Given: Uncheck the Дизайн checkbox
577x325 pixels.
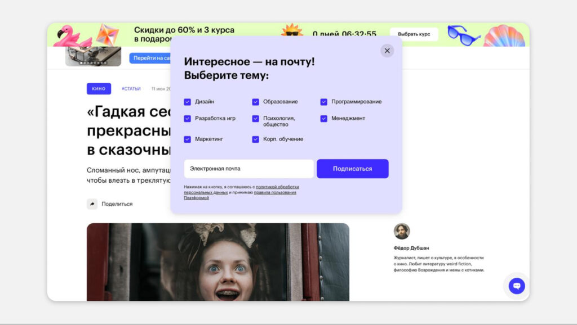Looking at the screenshot, I should (x=187, y=102).
